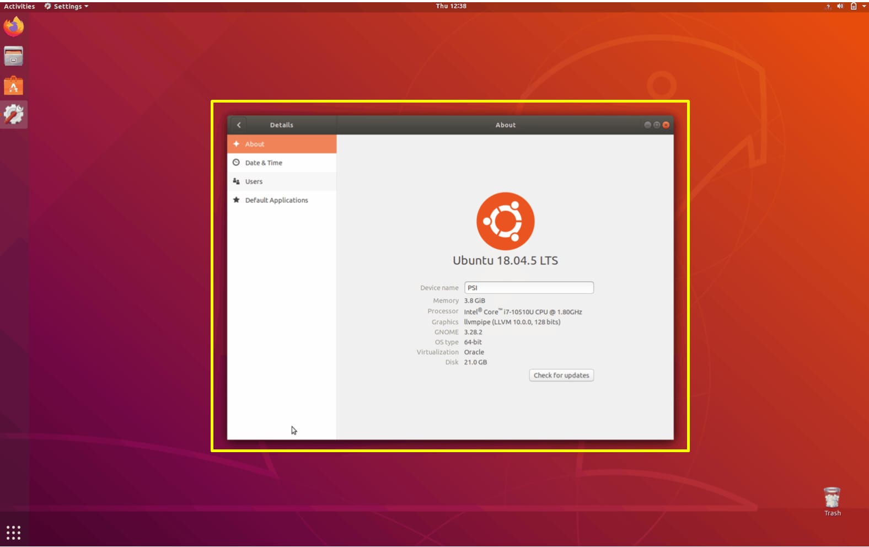Click the About title in the header bar
Viewport: 869px width, 547px height.
point(506,125)
